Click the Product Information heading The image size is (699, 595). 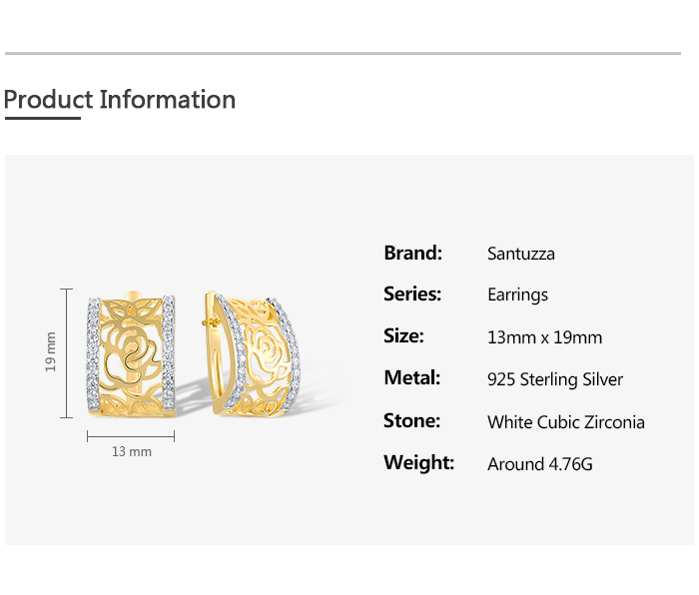[x=120, y=100]
